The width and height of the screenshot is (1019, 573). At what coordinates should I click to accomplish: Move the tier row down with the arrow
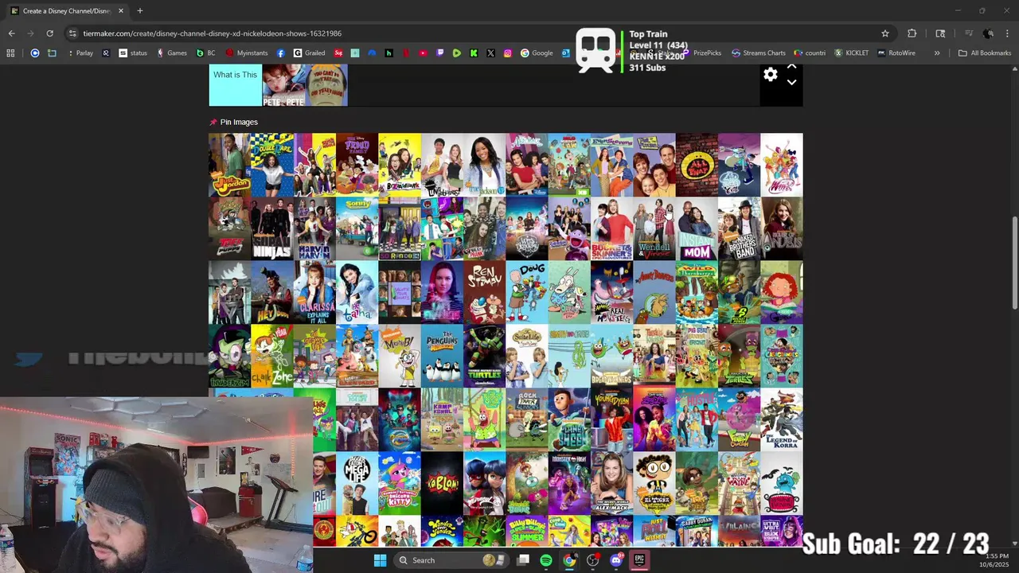coord(791,82)
